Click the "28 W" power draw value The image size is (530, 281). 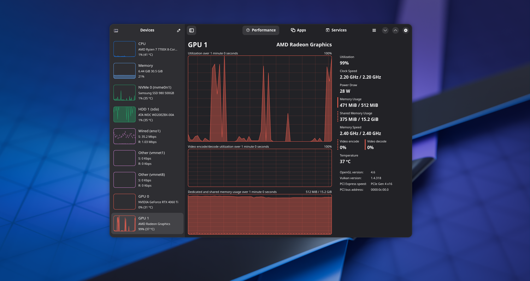345,91
